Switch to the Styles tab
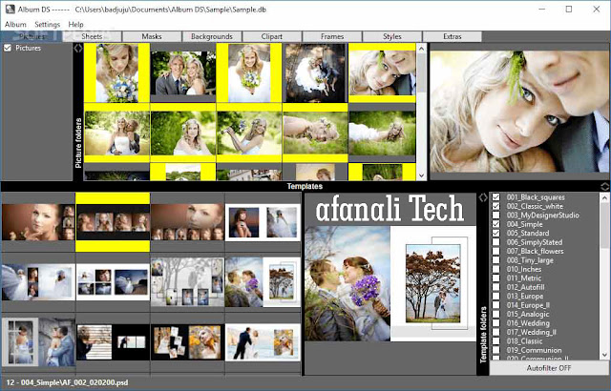Viewport: 611px width, 391px height. click(x=392, y=36)
